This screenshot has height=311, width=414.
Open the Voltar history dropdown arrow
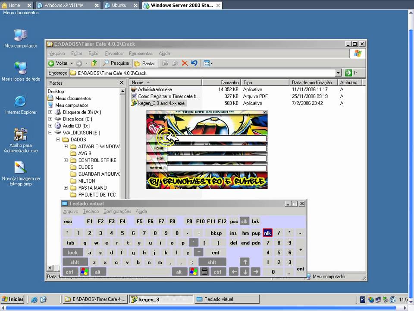click(x=72, y=63)
